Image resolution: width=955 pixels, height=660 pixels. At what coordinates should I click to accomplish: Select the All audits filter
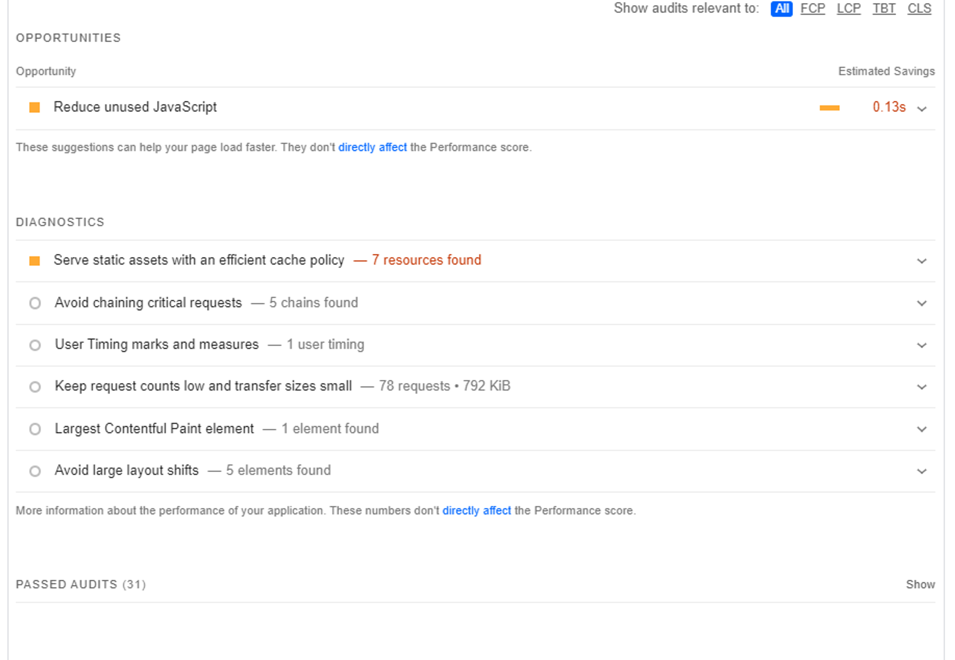tap(781, 9)
